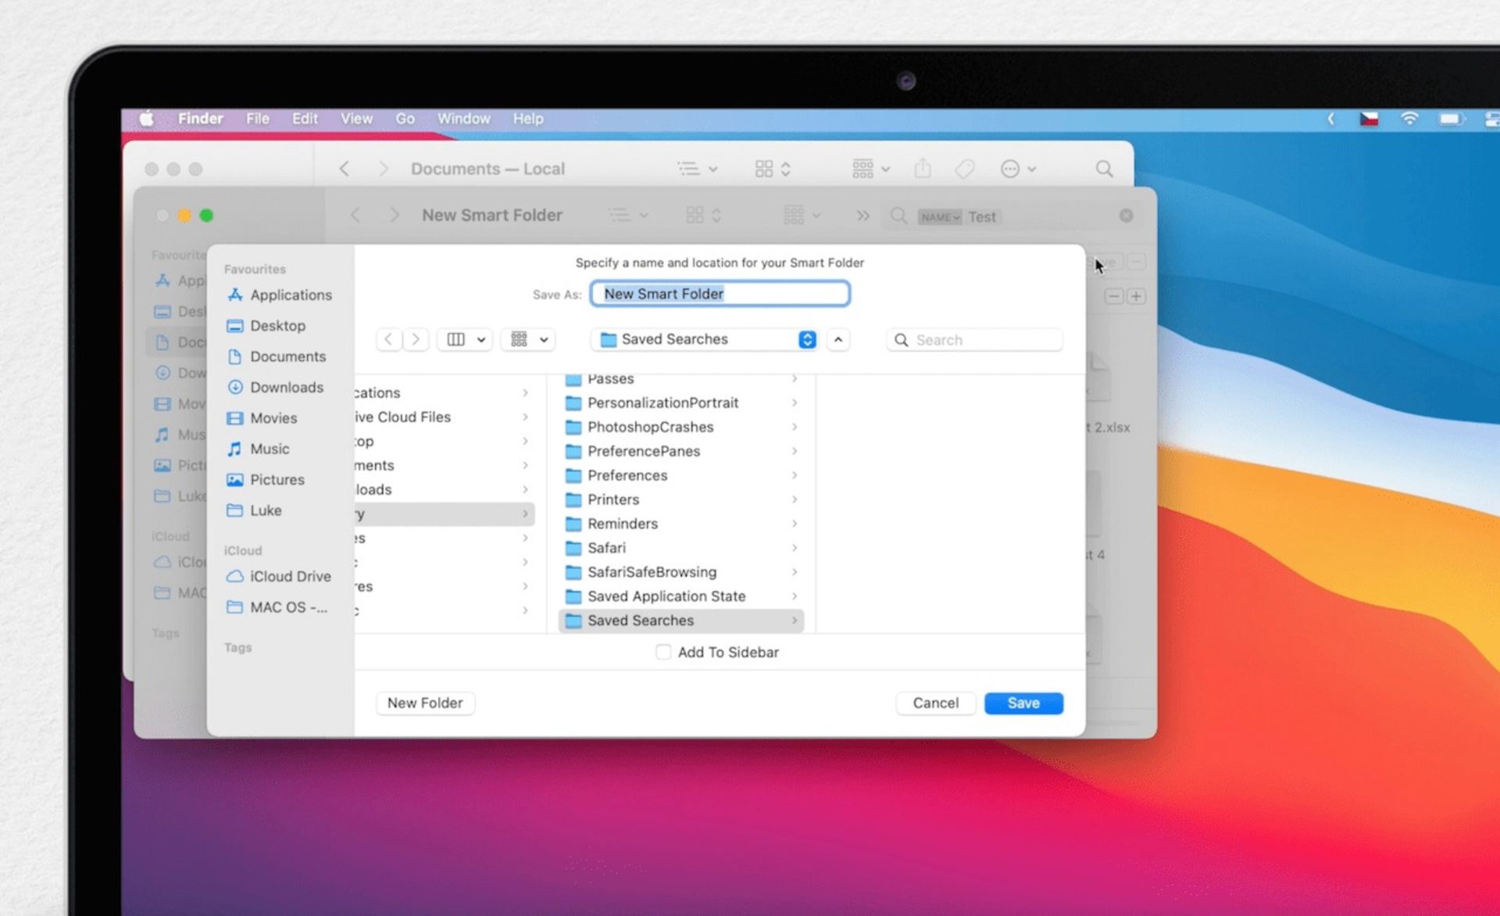This screenshot has width=1500, height=916.
Task: Click the Save button
Action: tap(1023, 703)
